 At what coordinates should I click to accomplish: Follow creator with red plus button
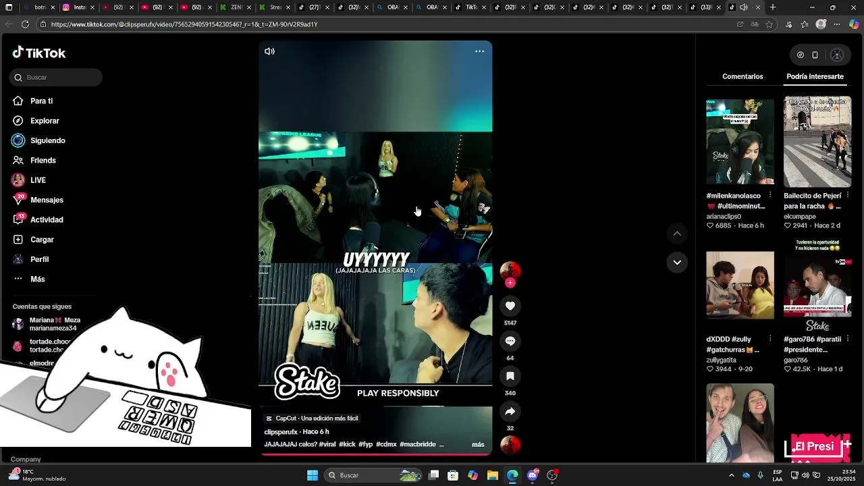tap(510, 283)
